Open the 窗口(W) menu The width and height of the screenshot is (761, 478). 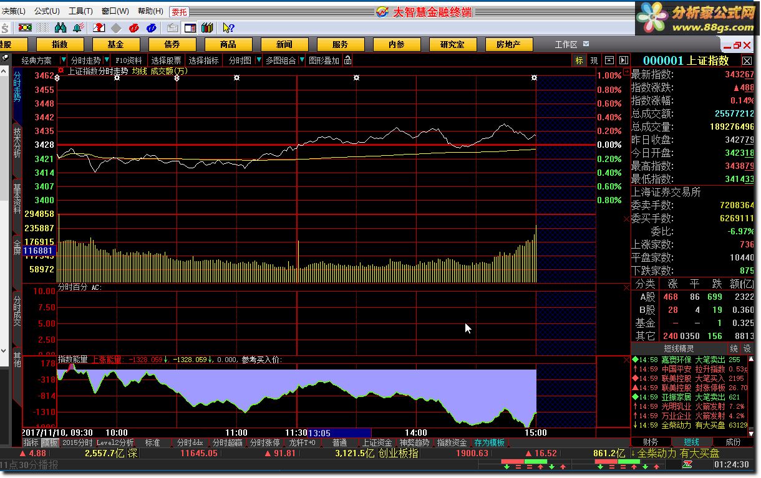coord(115,11)
